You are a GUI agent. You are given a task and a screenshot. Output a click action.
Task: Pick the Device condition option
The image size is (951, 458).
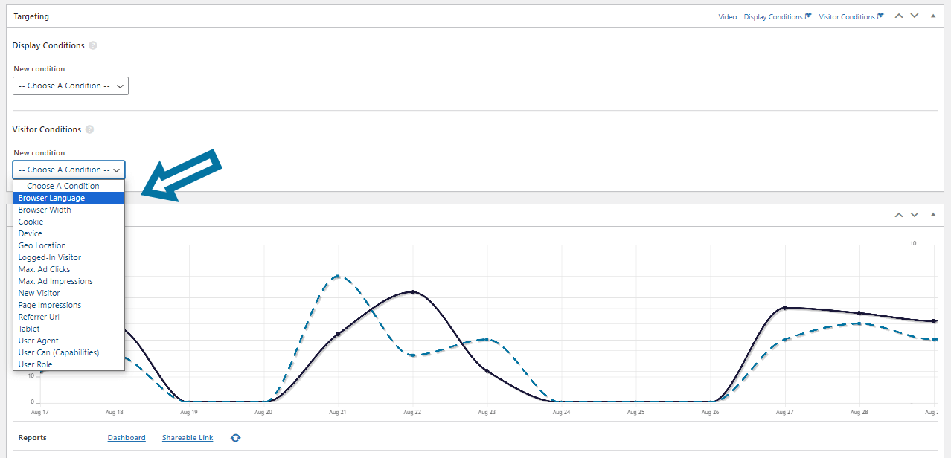[x=69, y=233]
